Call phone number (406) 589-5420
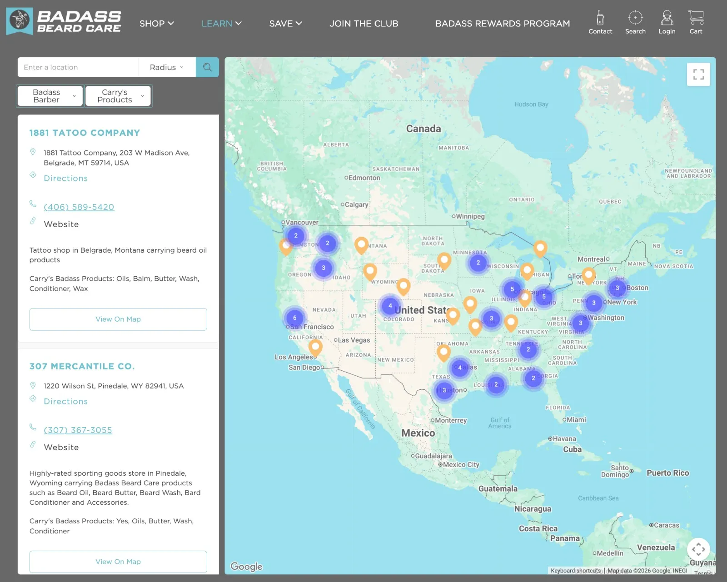 79,207
